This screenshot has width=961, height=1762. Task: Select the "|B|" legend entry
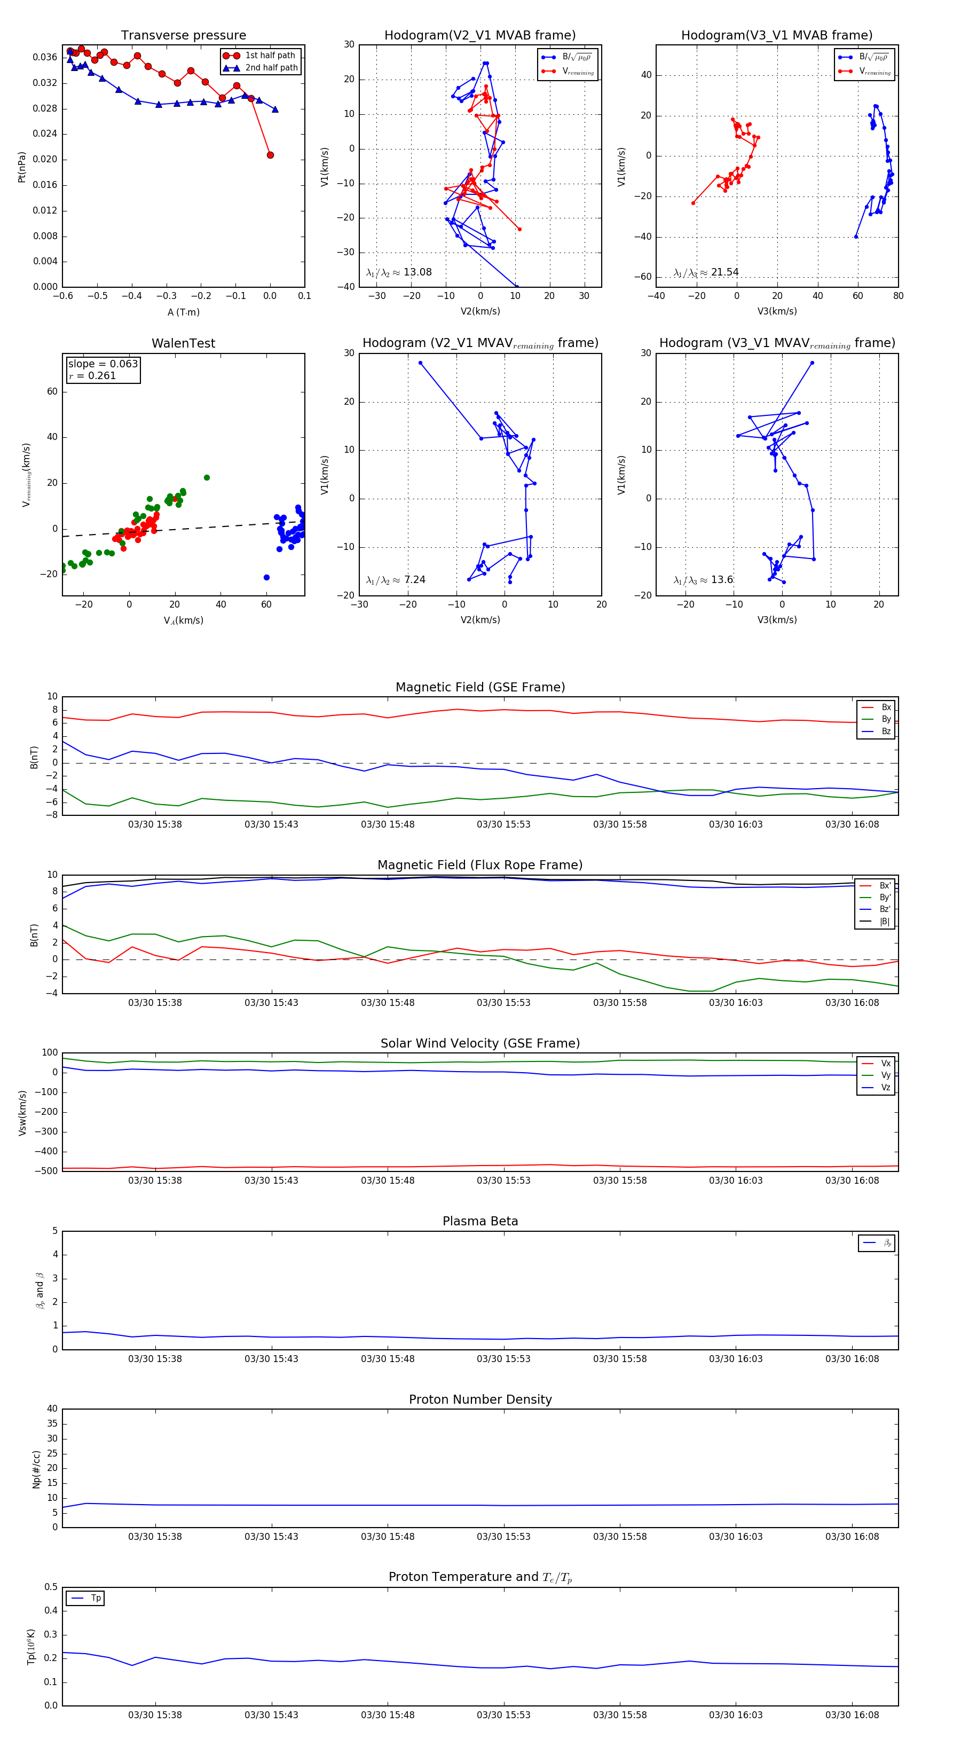(x=876, y=922)
